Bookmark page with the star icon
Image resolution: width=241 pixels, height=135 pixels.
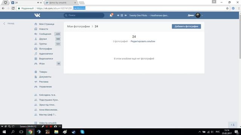tap(227, 8)
